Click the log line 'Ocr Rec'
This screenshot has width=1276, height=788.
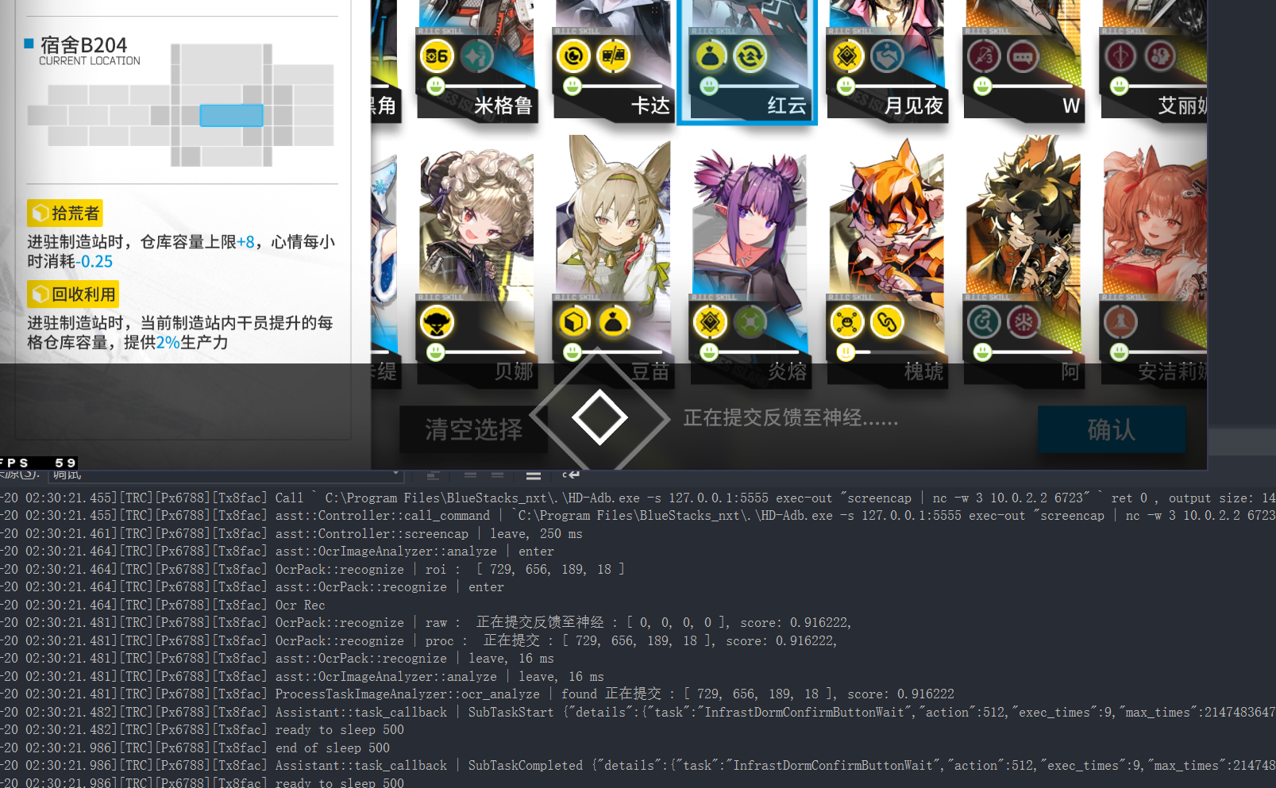(x=300, y=605)
